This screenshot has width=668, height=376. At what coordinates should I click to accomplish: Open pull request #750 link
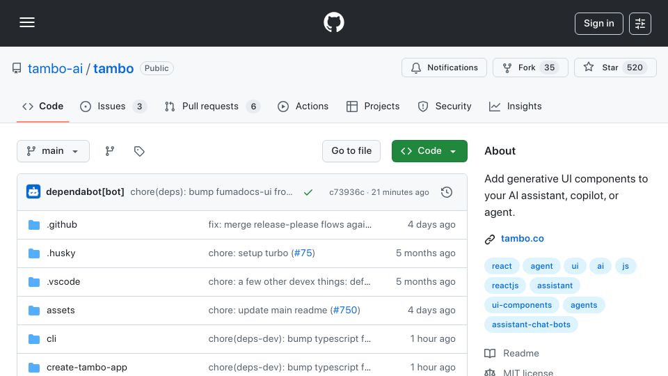click(345, 311)
